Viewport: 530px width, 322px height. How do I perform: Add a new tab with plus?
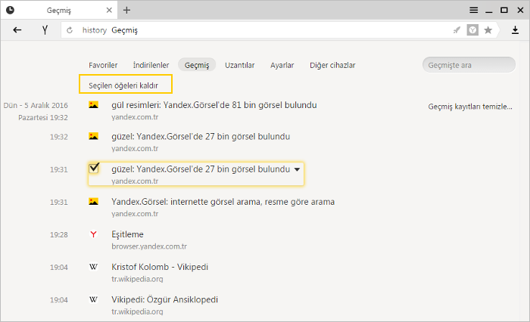[x=126, y=10]
